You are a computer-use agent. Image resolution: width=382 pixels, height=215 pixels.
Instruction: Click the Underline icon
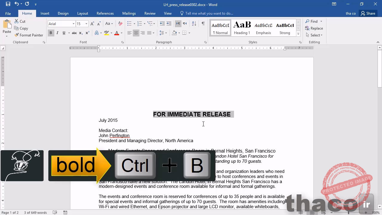point(63,33)
